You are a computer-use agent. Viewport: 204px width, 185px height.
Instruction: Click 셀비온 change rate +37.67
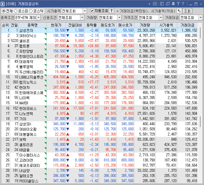pyautogui.click(x=93, y=41)
